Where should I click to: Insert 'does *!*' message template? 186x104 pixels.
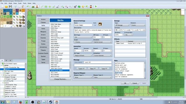93,69
